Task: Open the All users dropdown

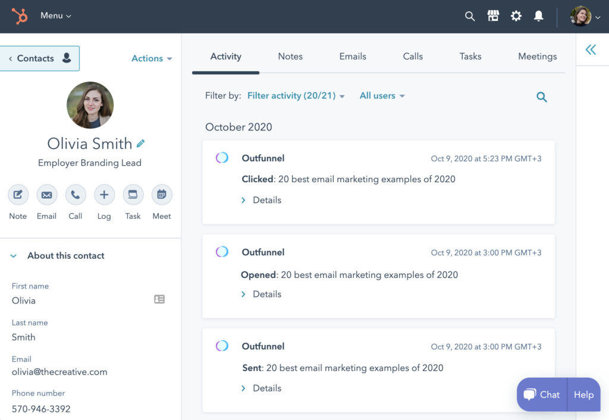Action: 381,96
